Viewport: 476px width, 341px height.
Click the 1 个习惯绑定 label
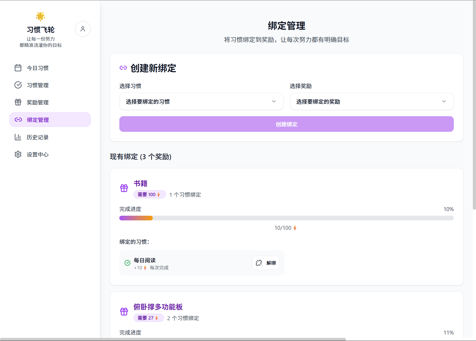pos(185,195)
